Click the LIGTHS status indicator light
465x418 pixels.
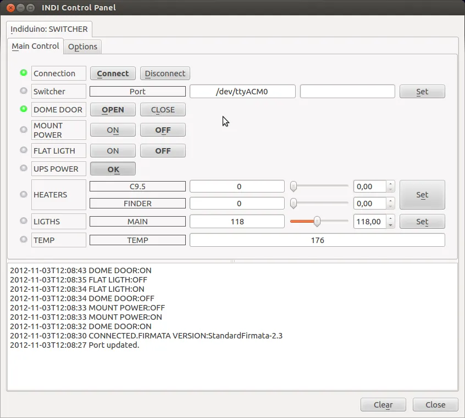tap(24, 221)
